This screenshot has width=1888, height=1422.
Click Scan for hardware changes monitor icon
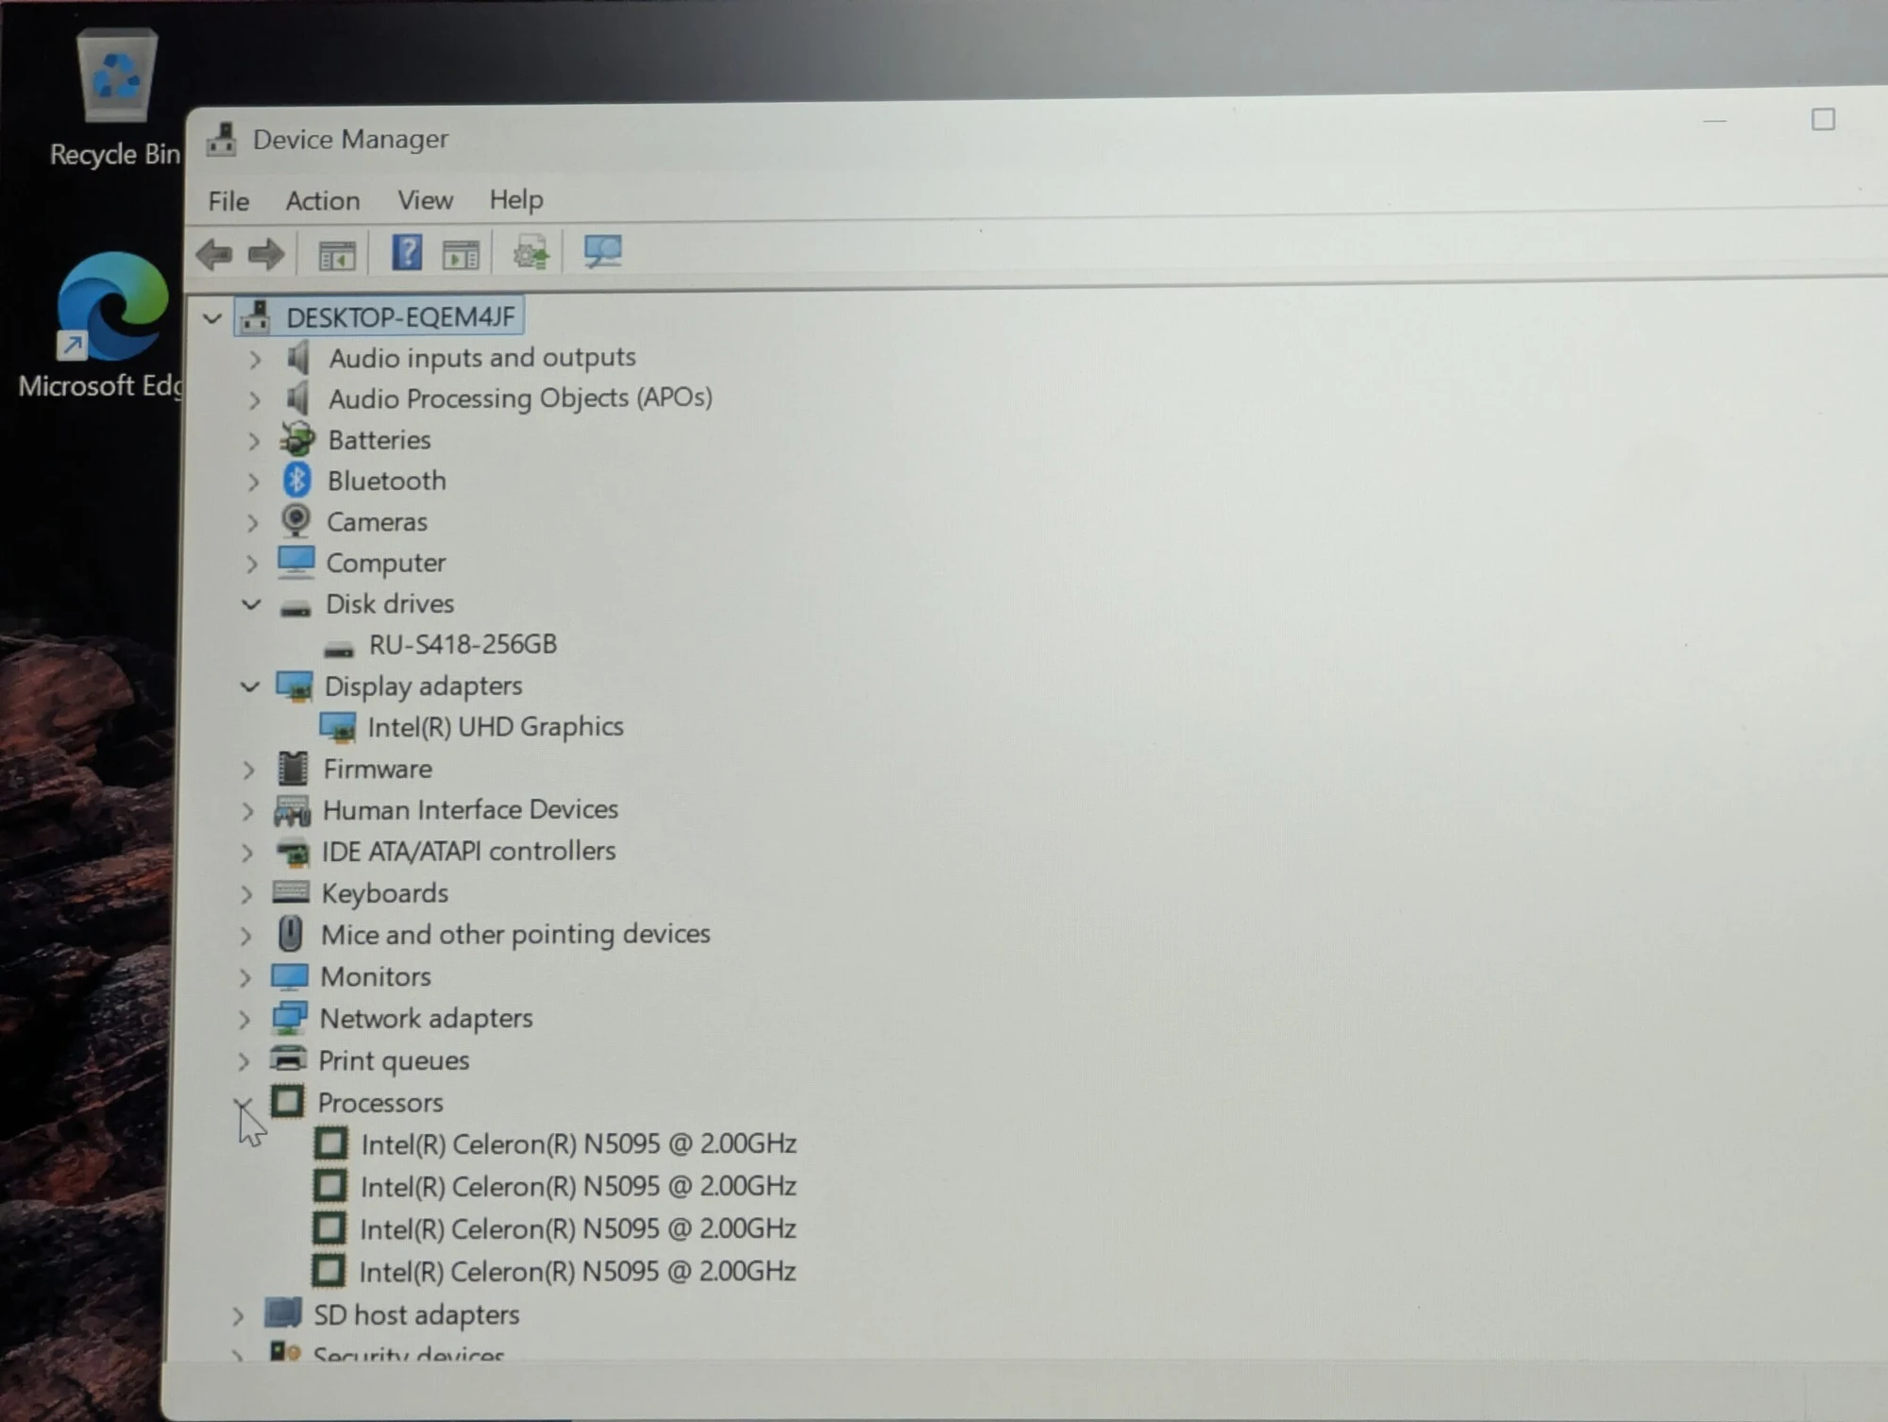[602, 251]
